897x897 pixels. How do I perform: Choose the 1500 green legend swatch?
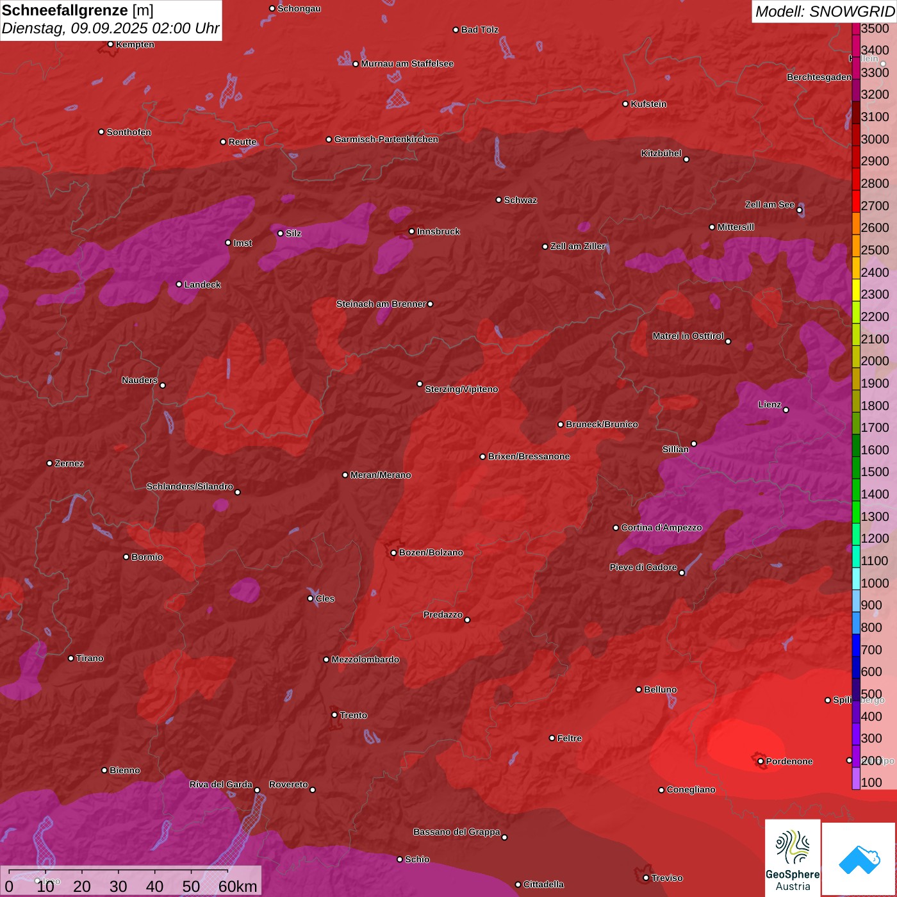[856, 467]
